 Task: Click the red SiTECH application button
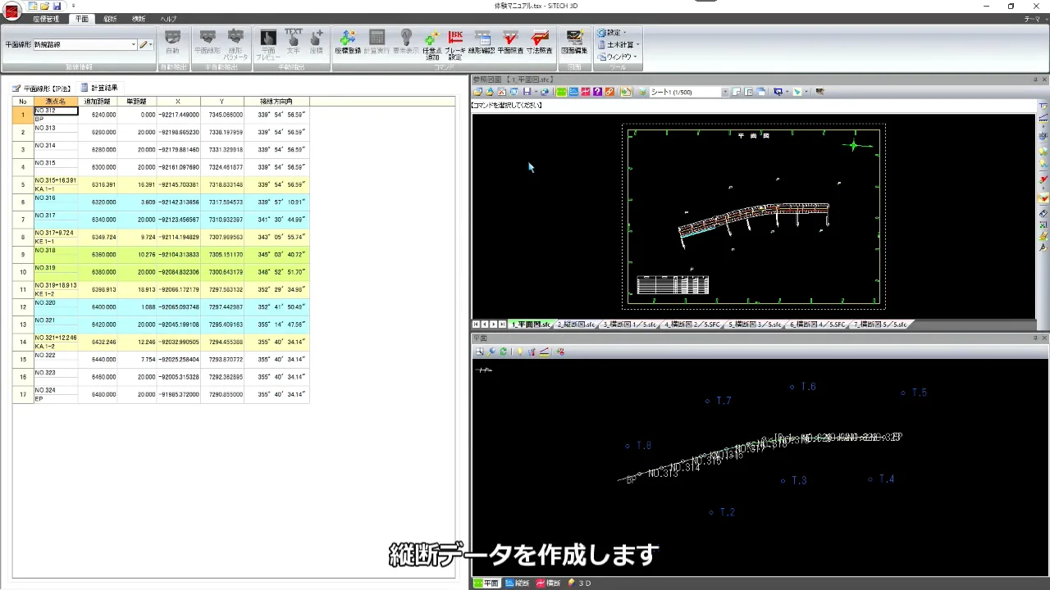click(11, 11)
